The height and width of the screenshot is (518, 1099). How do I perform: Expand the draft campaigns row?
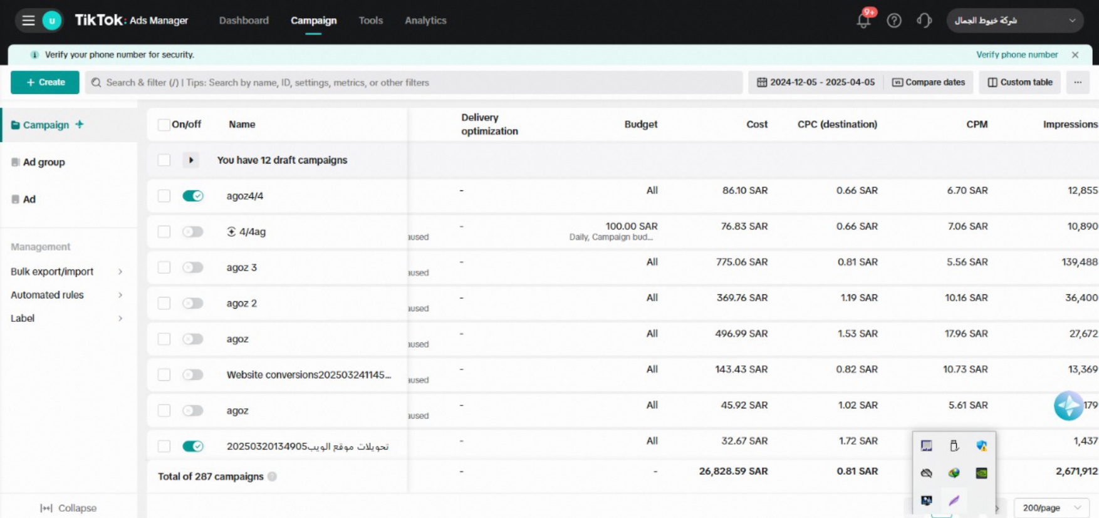coord(191,160)
